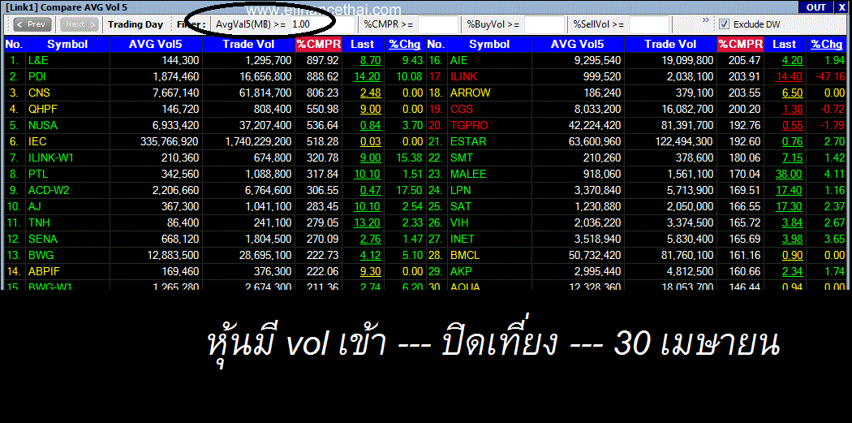
Task: Click left AVG Vol5 column header
Action: tap(156, 45)
